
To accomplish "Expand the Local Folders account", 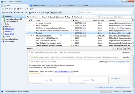I will click(2, 42).
